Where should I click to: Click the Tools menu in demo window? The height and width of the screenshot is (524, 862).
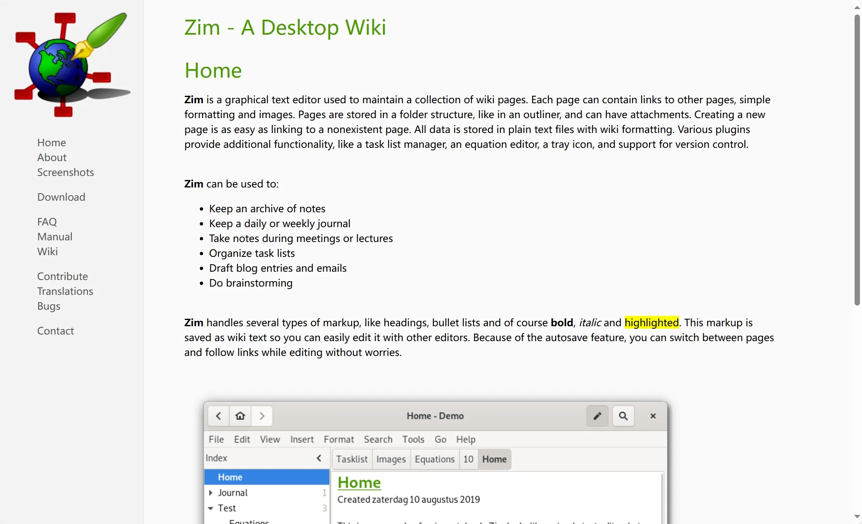413,439
